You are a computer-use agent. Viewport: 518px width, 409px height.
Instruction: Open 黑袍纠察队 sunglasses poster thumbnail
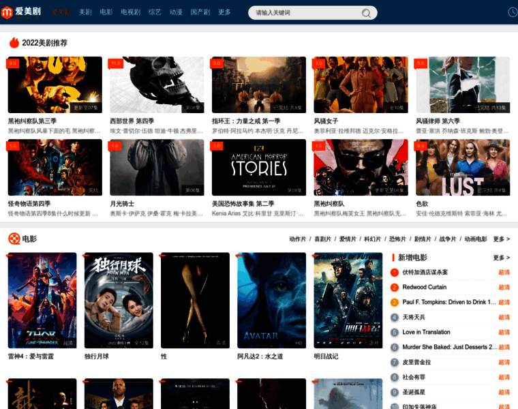pos(361,168)
